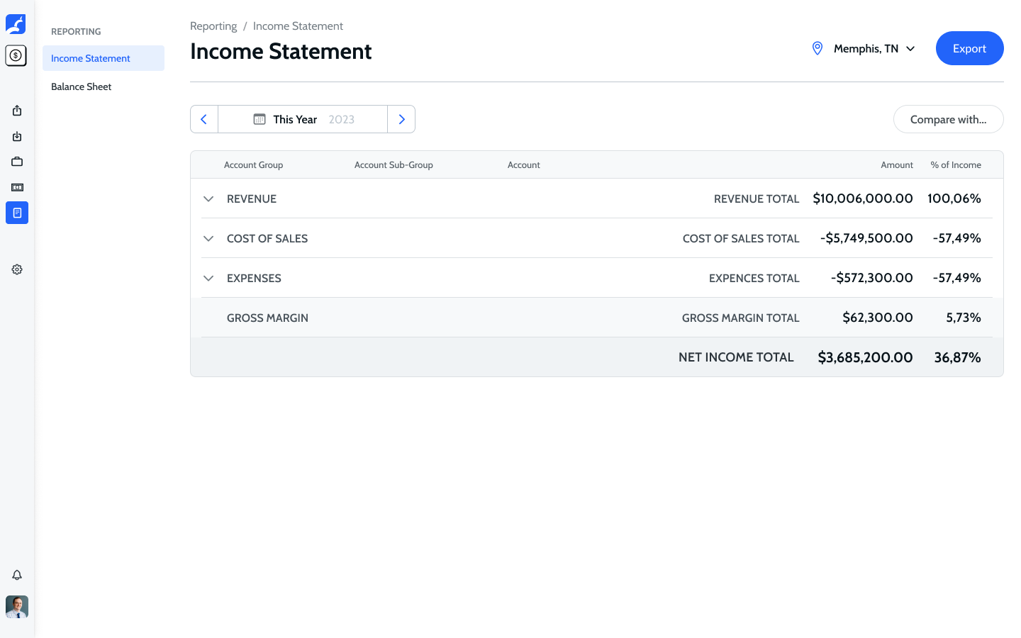Open Balance Sheet report

click(x=82, y=86)
